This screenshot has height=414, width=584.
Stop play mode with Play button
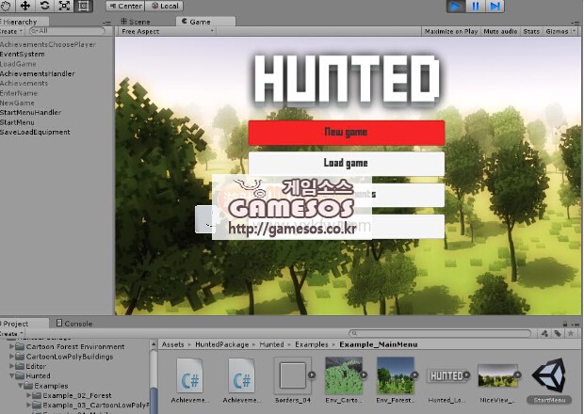(x=456, y=6)
